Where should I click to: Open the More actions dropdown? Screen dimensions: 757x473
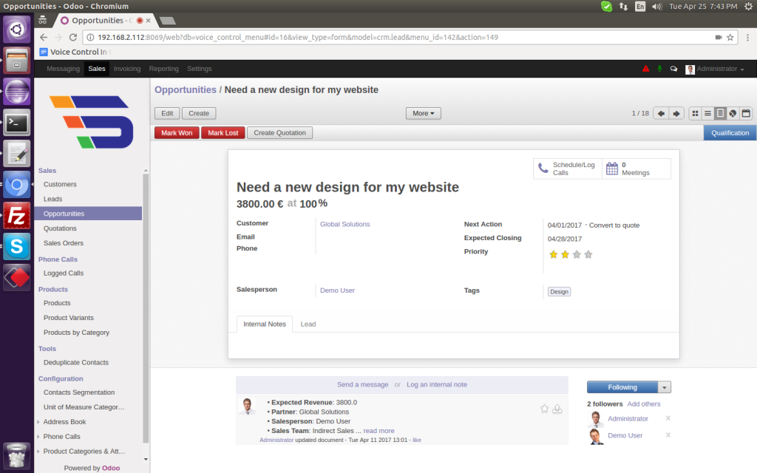tap(424, 113)
